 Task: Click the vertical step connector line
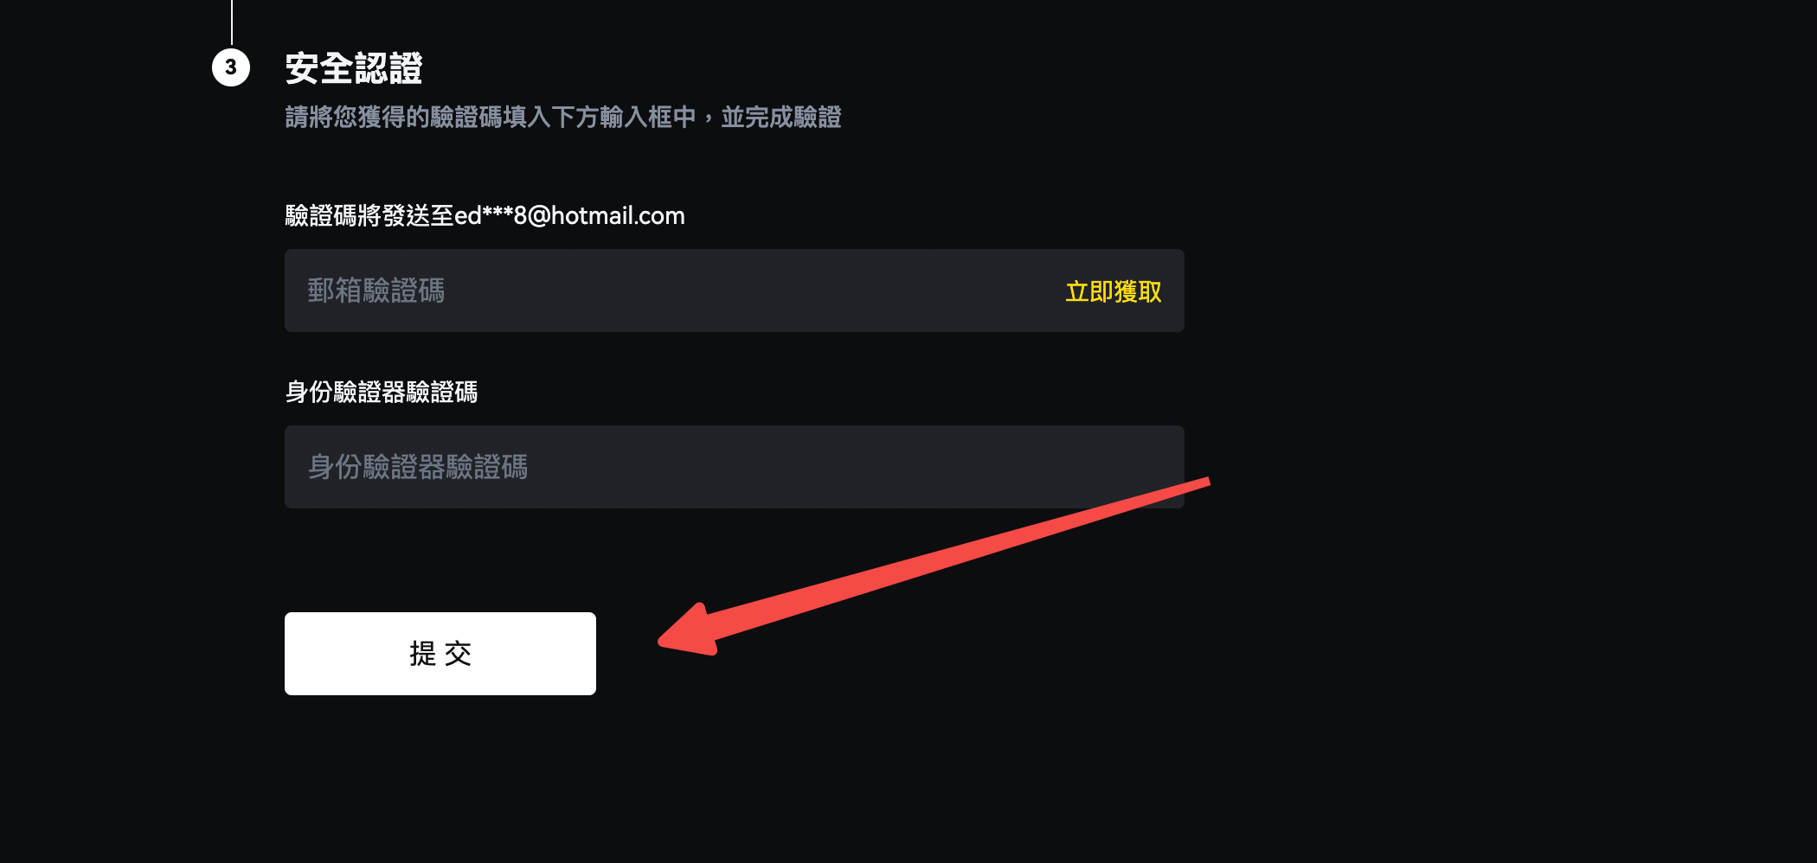[231, 22]
